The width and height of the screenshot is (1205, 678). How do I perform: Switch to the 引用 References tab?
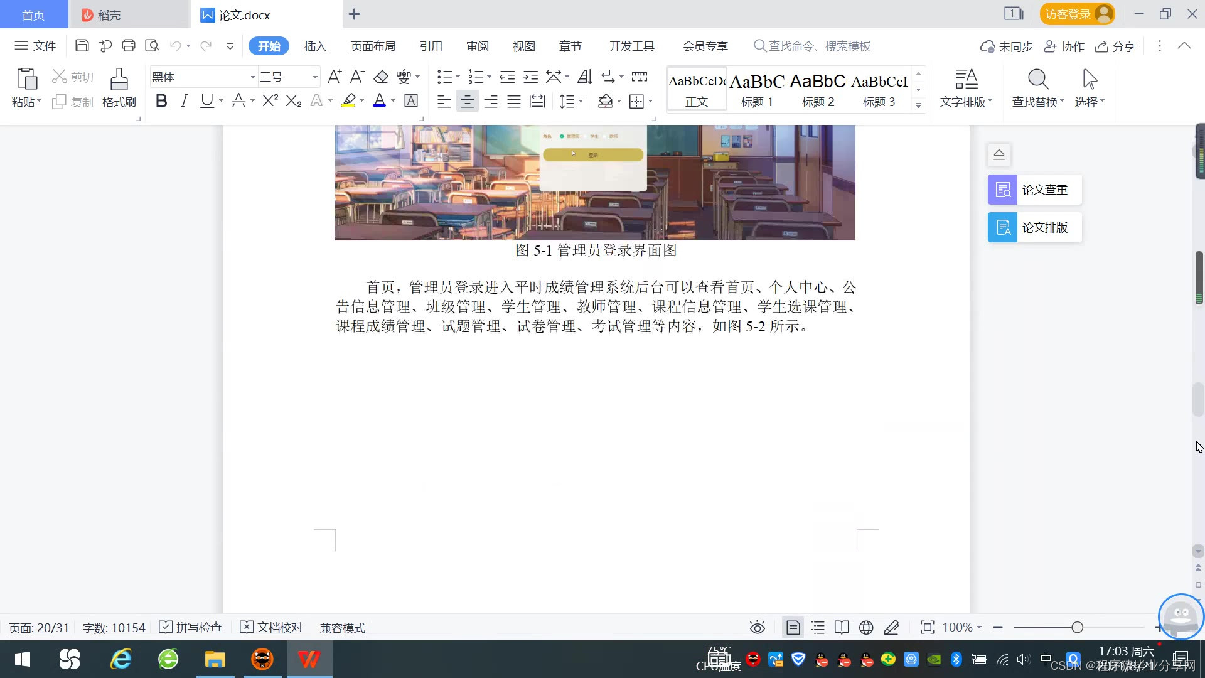pos(431,46)
